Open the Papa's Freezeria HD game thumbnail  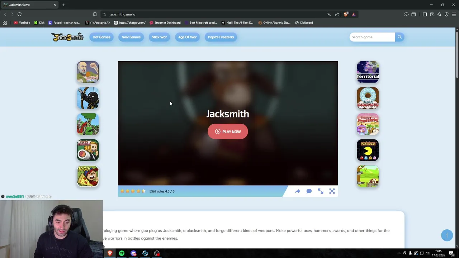point(368,124)
